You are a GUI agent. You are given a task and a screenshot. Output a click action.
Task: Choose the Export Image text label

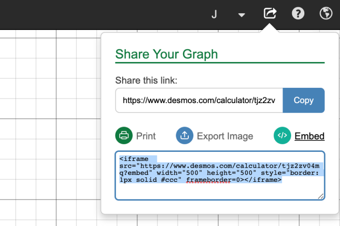(224, 136)
